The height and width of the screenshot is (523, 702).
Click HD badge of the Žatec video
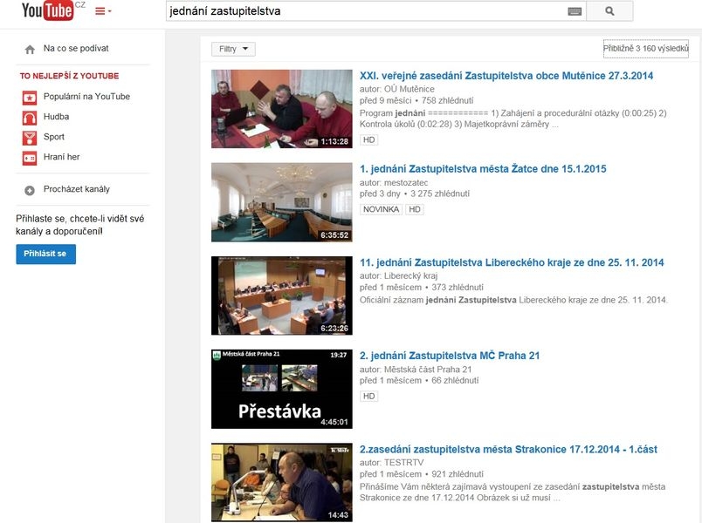[x=415, y=209]
